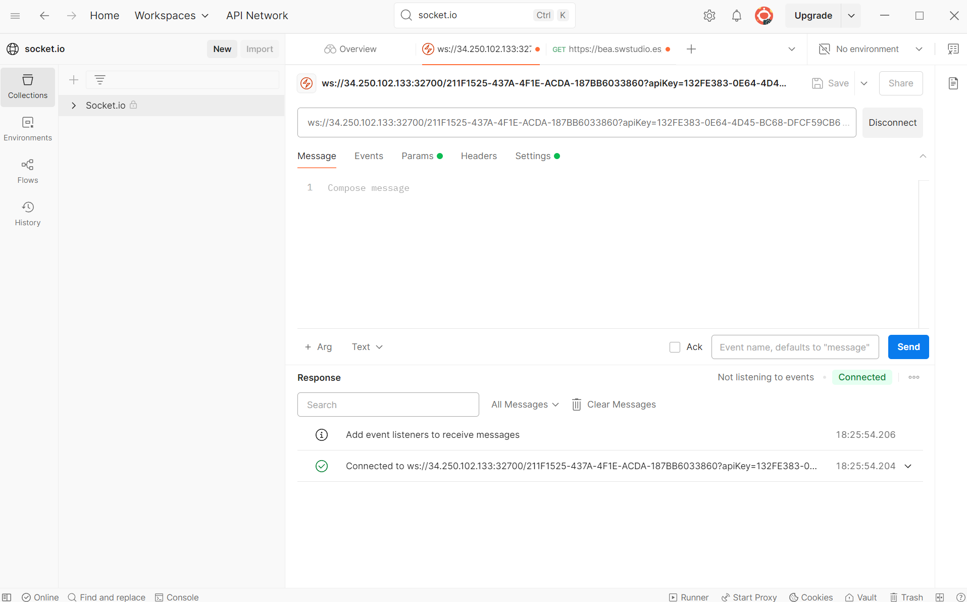Open the documentation panel icon

[x=953, y=83]
